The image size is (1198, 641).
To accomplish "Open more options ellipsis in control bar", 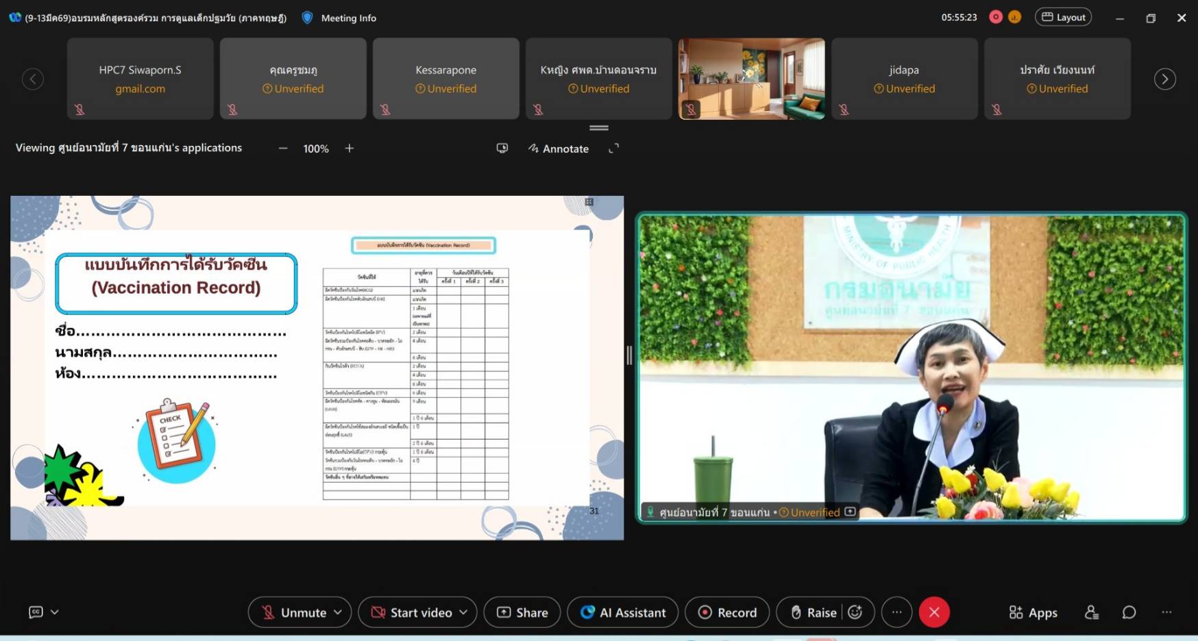I will (896, 612).
